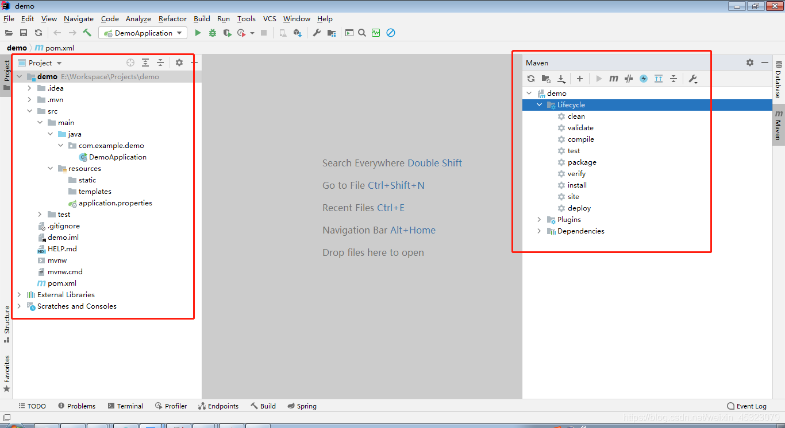Click the Search Everywhere magnifier icon

(x=362, y=33)
